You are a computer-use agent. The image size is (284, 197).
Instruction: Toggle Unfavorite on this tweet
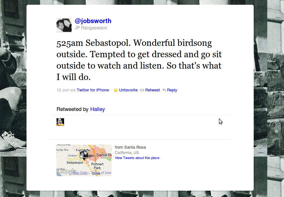click(x=128, y=90)
